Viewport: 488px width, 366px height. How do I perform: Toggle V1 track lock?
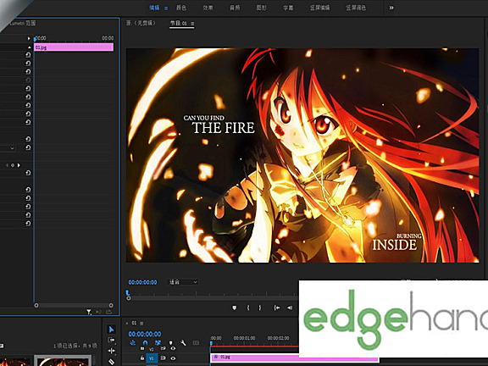142,358
